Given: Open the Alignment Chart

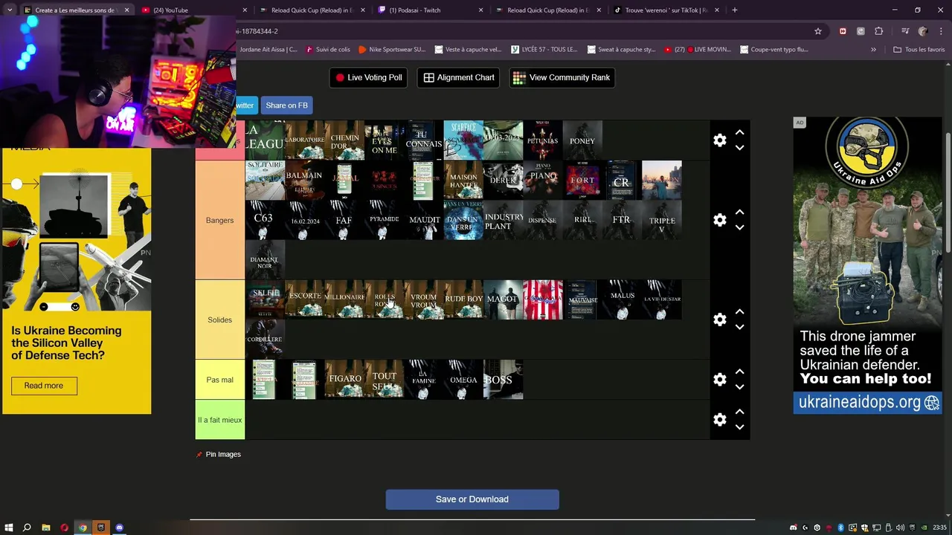Looking at the screenshot, I should click(459, 77).
